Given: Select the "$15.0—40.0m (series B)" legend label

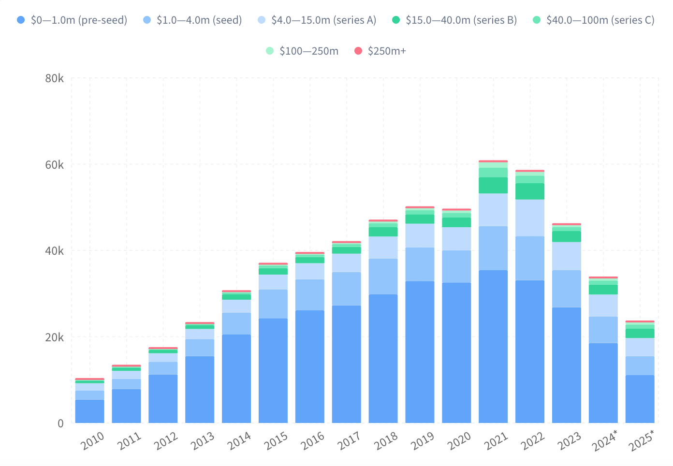Looking at the screenshot, I should 461,20.
